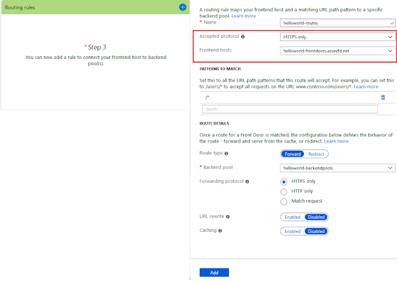Add a new routing rule with plus icon

click(x=182, y=7)
